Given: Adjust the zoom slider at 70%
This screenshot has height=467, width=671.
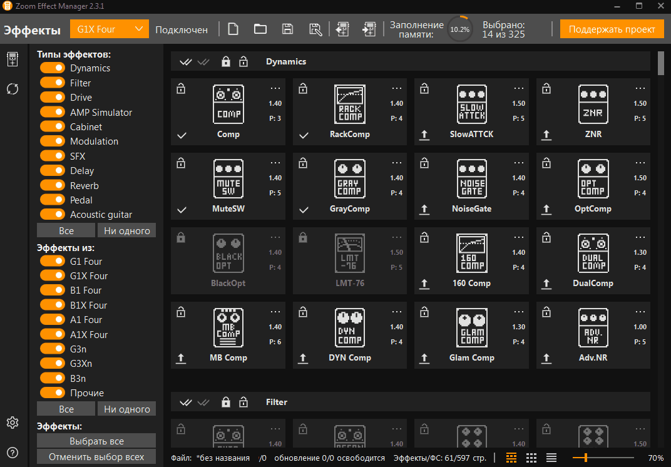Looking at the screenshot, I should point(585,458).
